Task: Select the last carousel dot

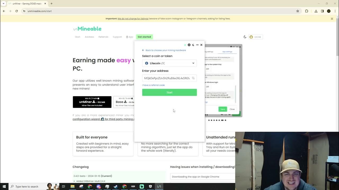Action: pos(225,120)
